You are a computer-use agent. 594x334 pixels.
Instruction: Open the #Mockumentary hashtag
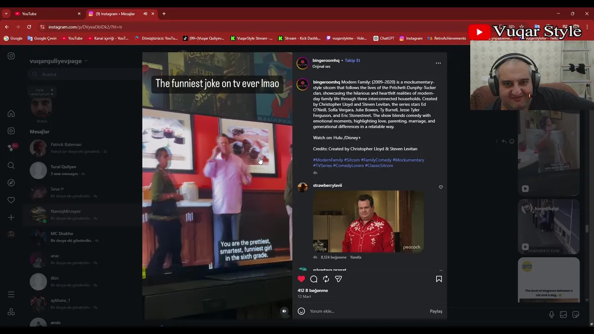pyautogui.click(x=408, y=160)
